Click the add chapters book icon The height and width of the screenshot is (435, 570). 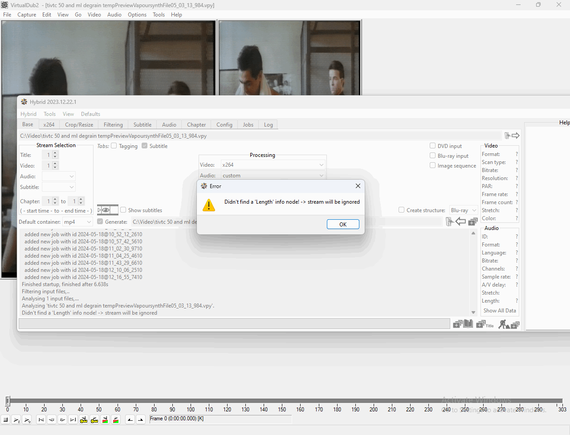(x=463, y=324)
